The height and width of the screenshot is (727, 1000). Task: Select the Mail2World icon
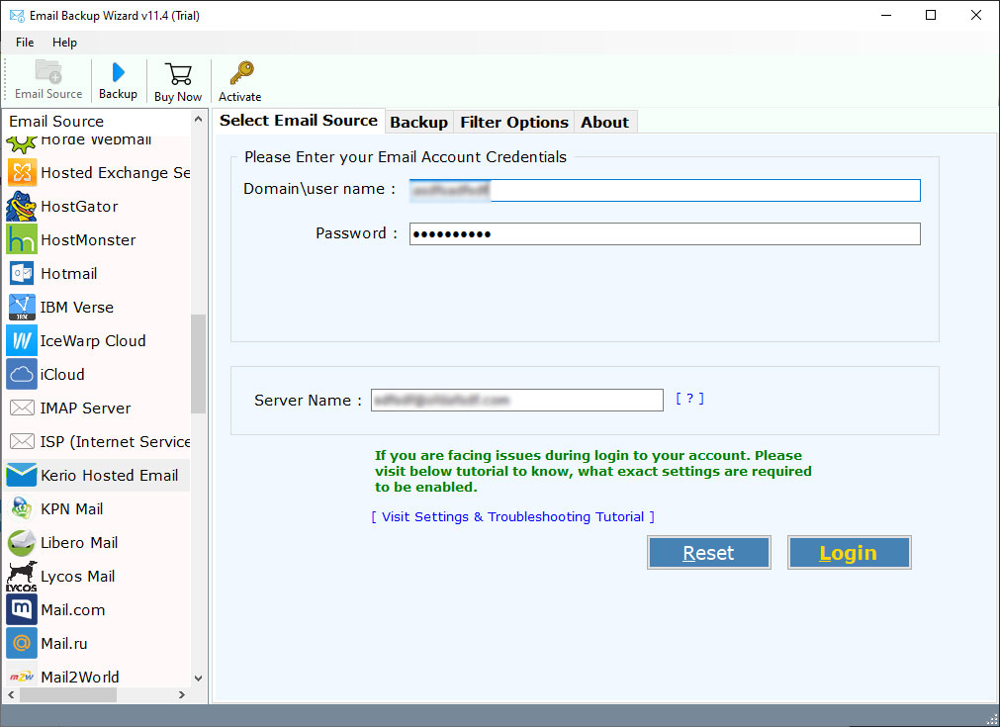click(22, 677)
